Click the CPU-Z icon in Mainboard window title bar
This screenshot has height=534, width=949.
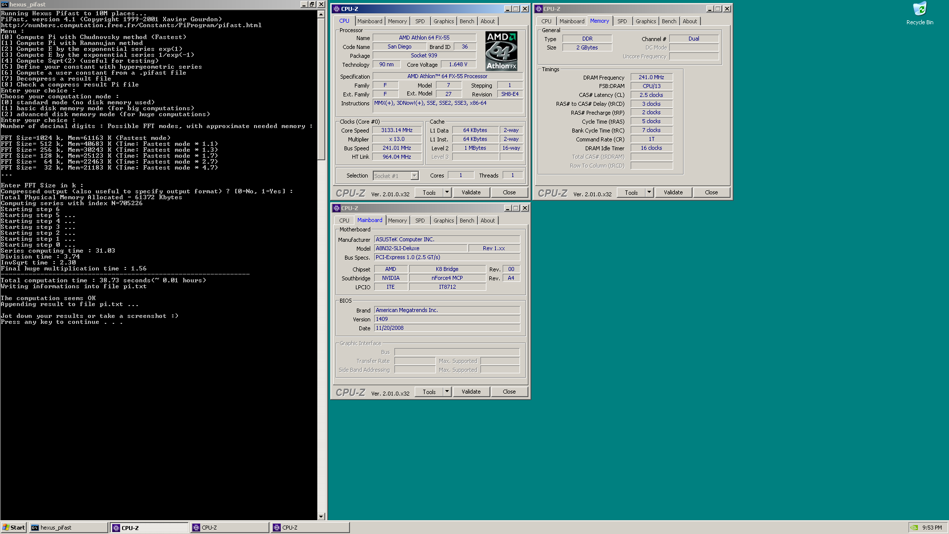(337, 208)
